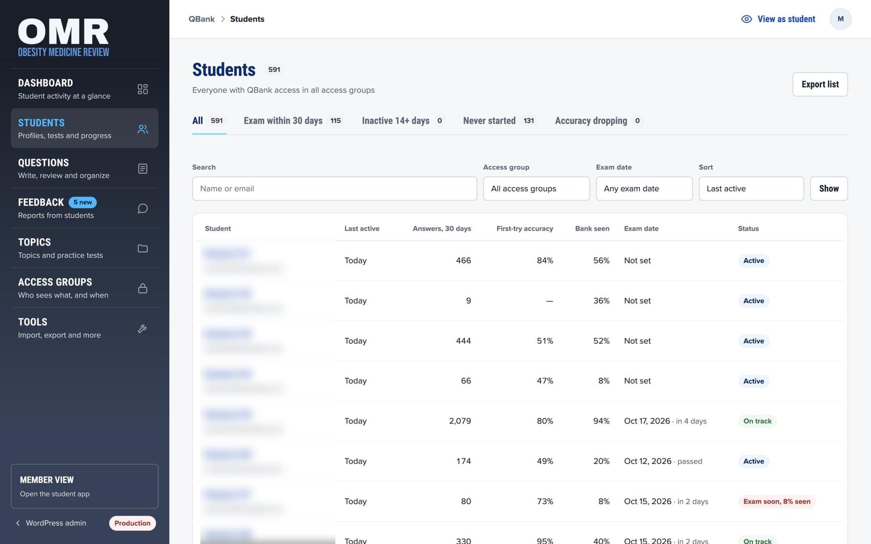Click the Access Groups lock icon
This screenshot has width=871, height=544.
pos(142,288)
